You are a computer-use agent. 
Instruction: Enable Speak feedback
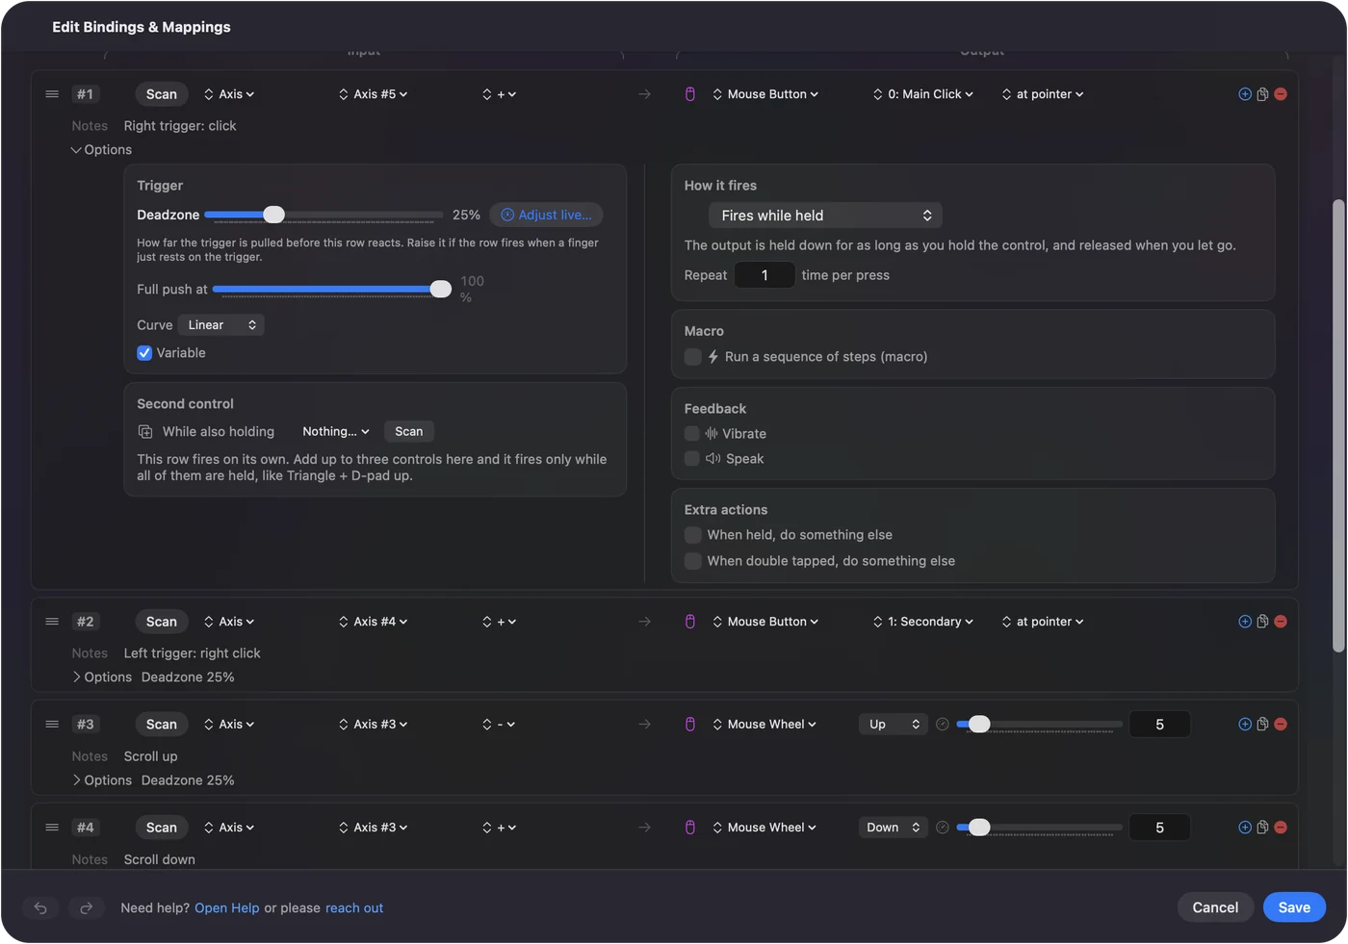tap(692, 459)
